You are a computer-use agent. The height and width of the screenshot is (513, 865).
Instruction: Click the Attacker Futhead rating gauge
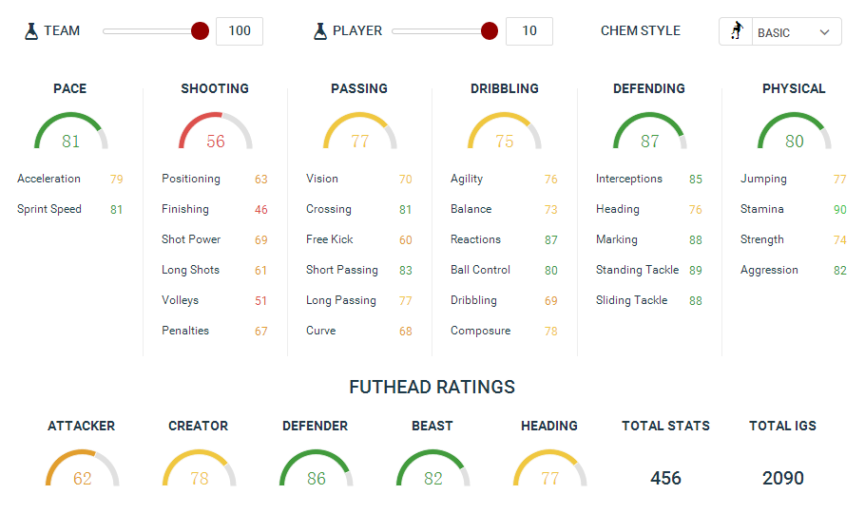tap(82, 469)
